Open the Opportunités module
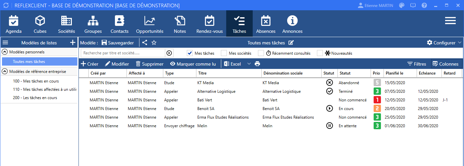Screen dimensions: 464x166 [150, 24]
